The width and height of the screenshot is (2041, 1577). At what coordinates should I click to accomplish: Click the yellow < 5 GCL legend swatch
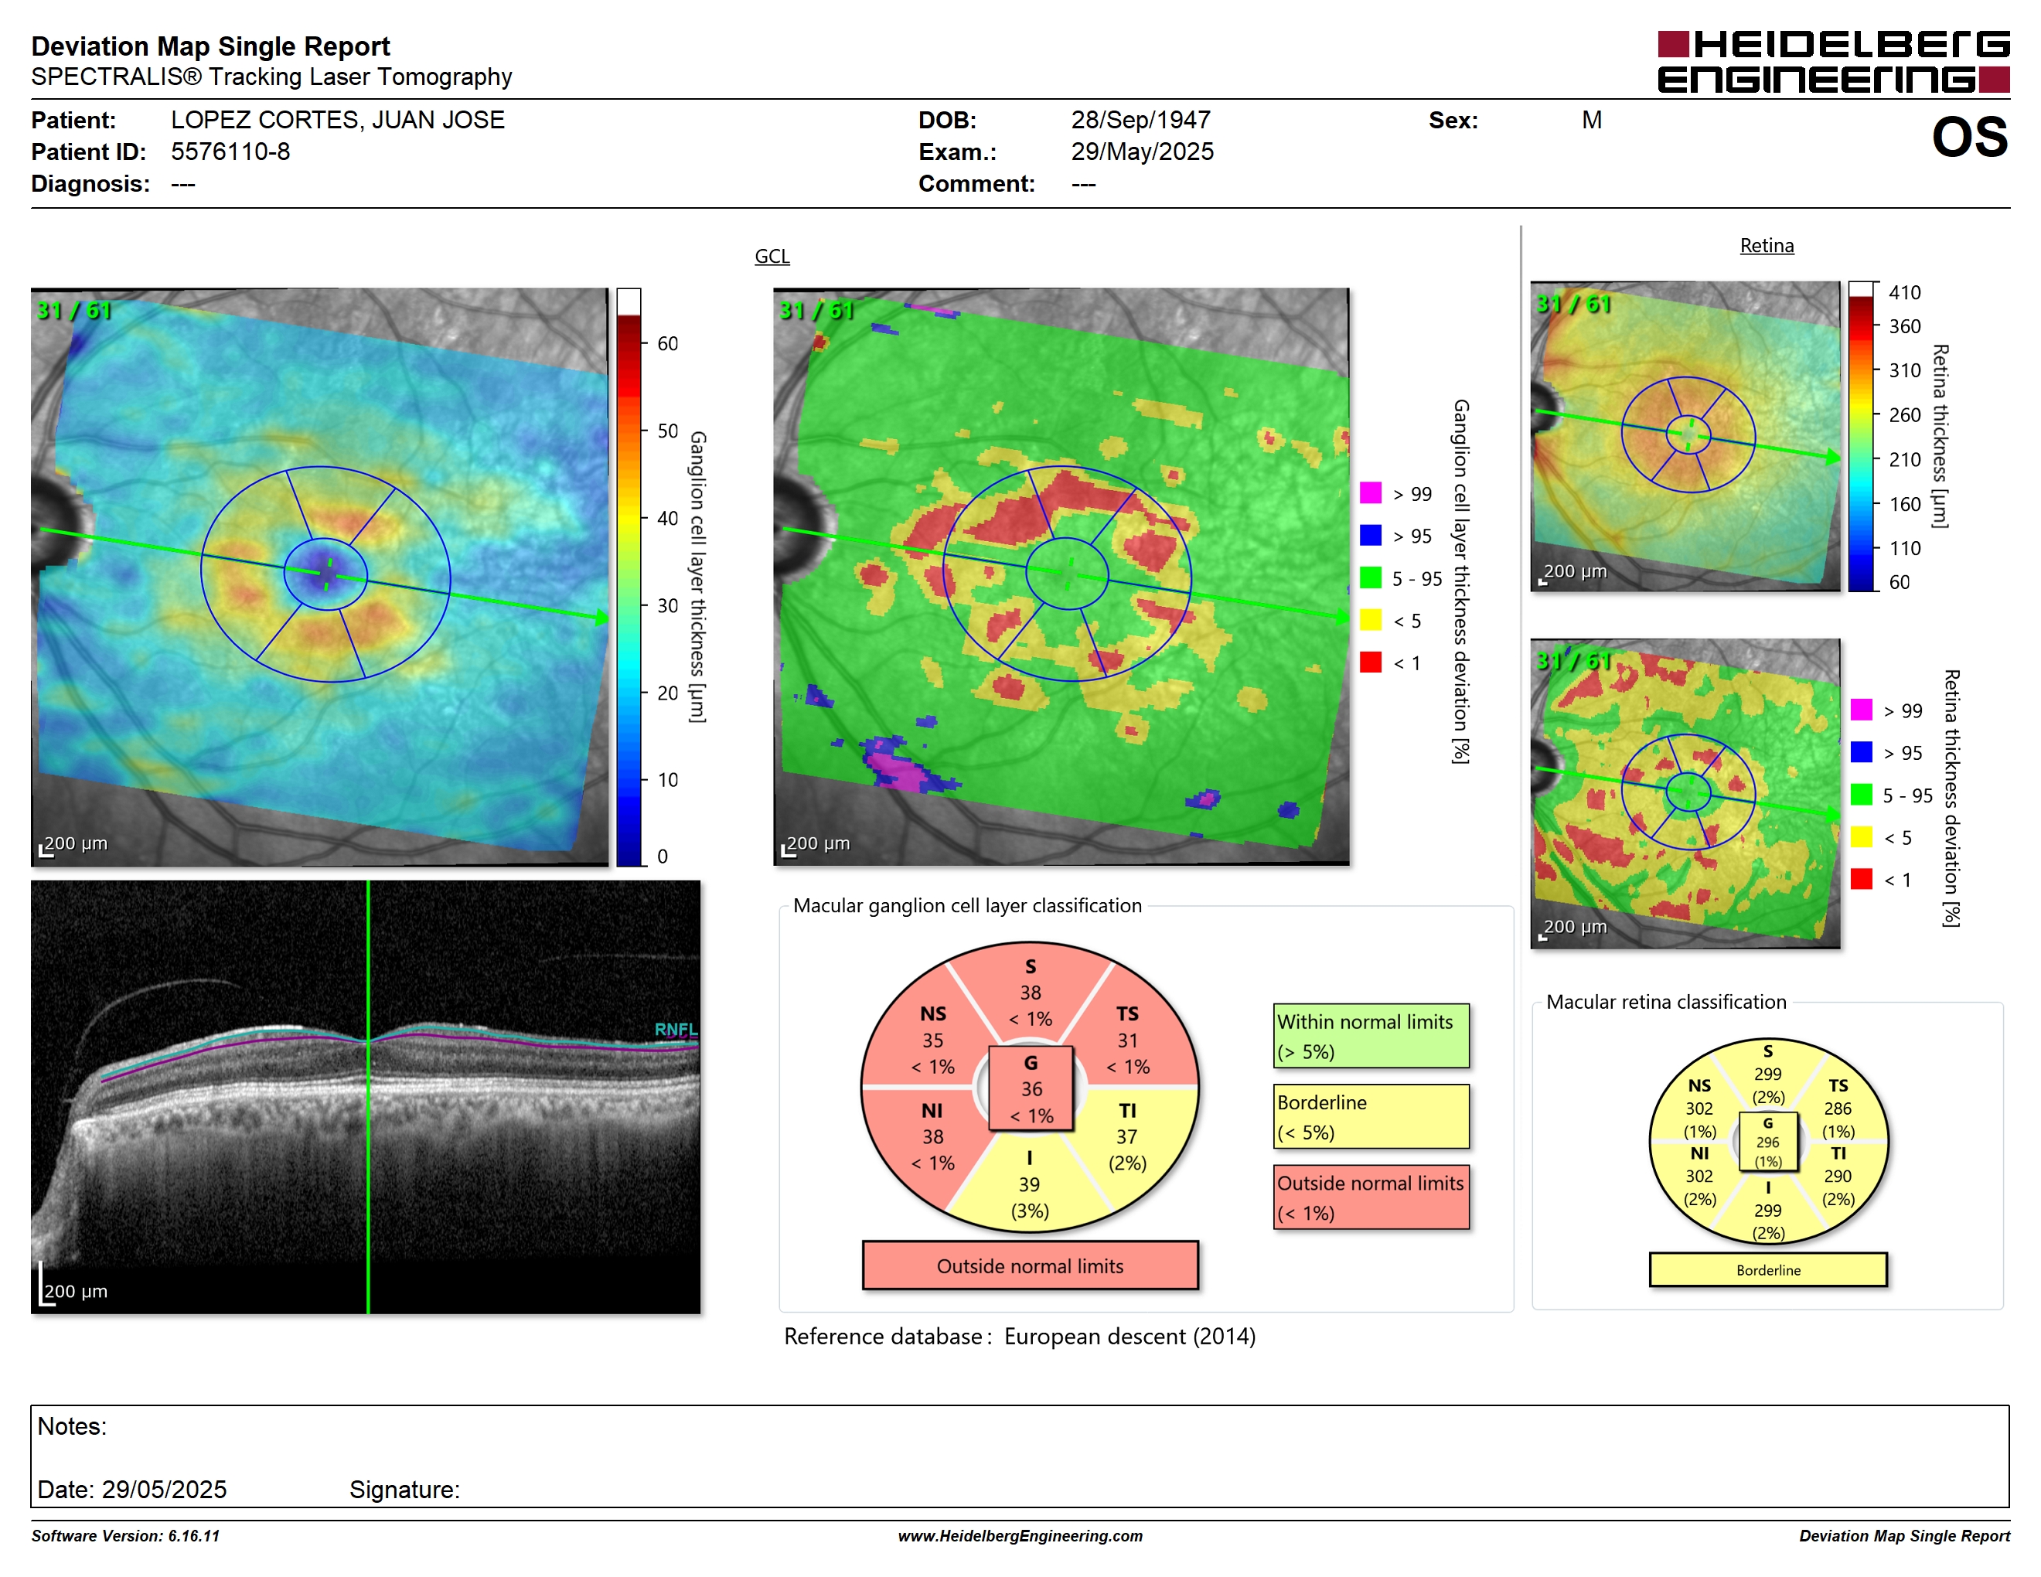(1370, 619)
